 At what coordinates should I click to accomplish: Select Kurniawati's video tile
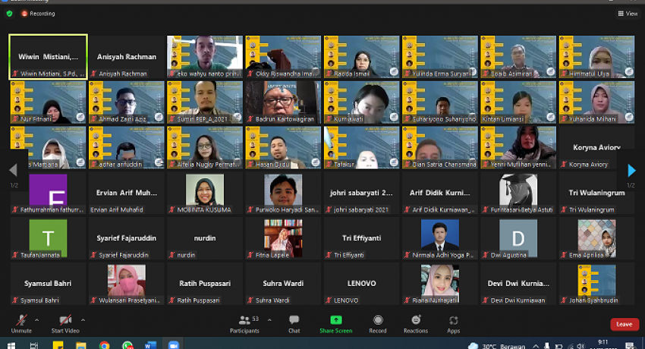(x=361, y=102)
